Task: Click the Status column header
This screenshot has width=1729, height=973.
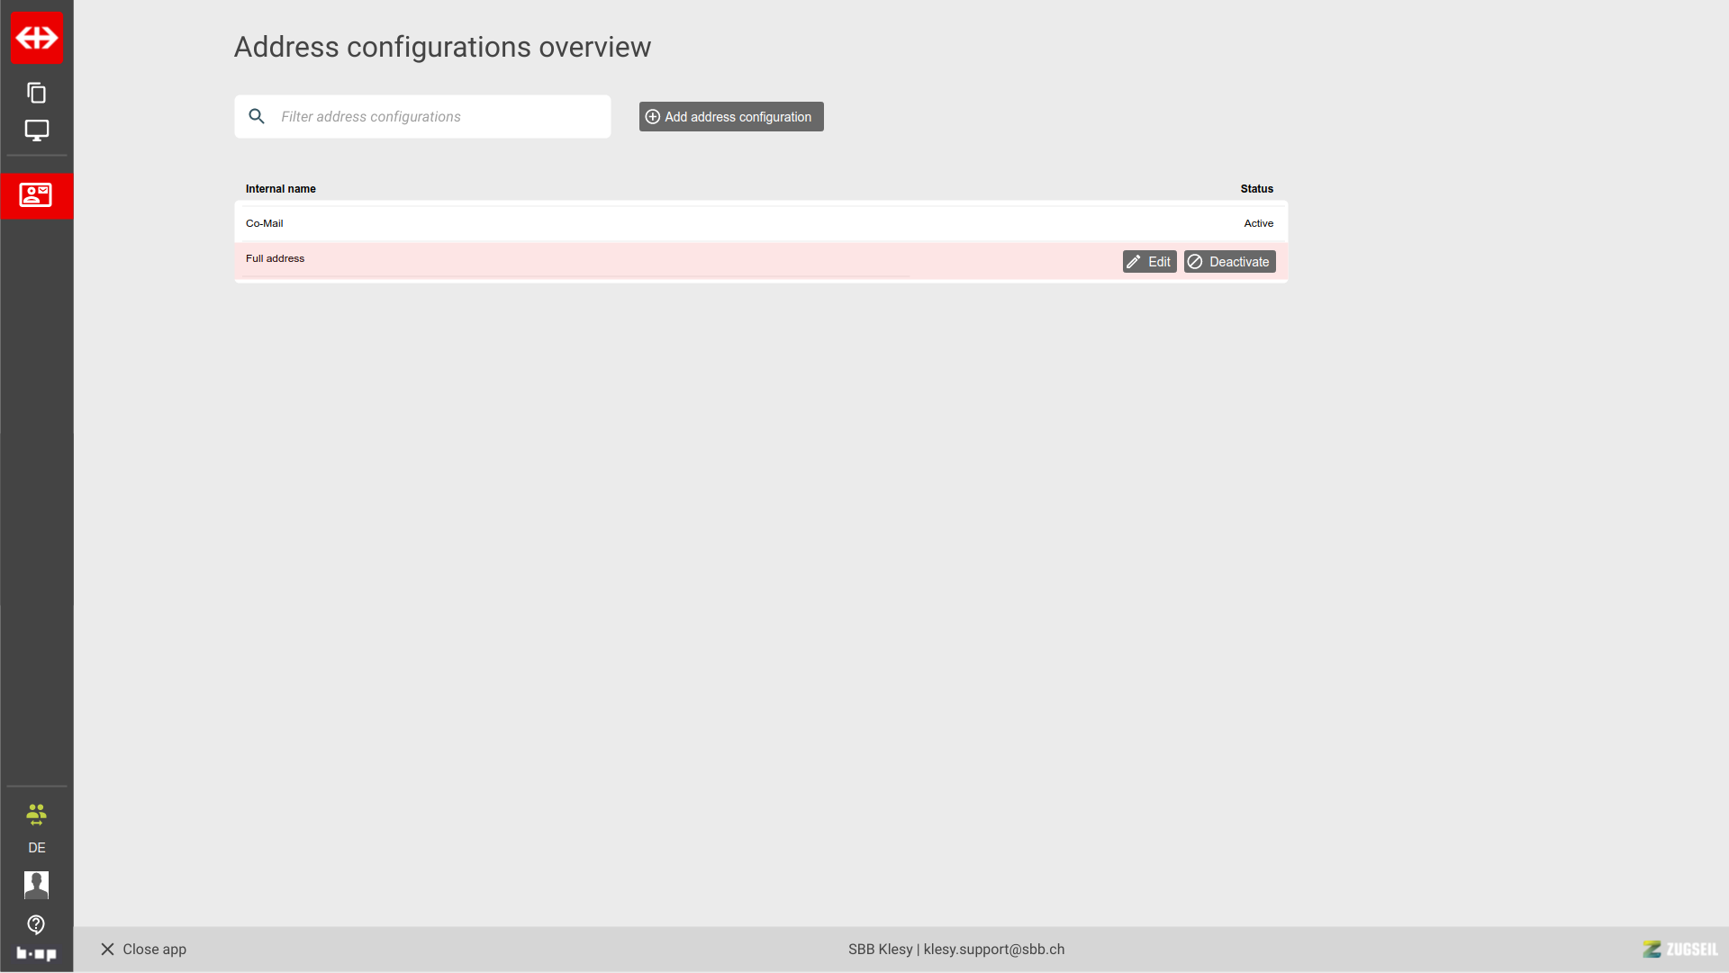Action: point(1256,189)
